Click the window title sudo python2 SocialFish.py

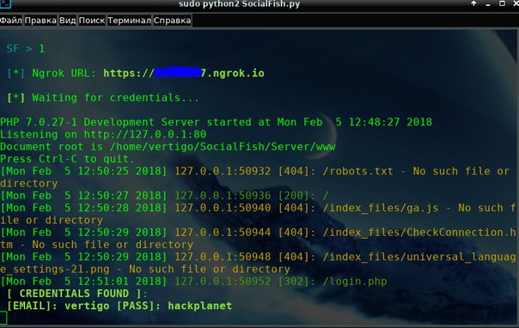[240, 4]
